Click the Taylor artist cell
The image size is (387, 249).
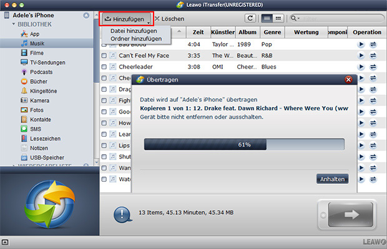[x=223, y=44]
